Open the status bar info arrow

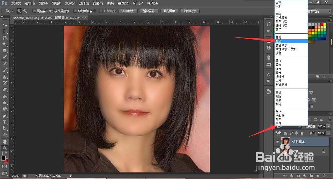point(71,176)
